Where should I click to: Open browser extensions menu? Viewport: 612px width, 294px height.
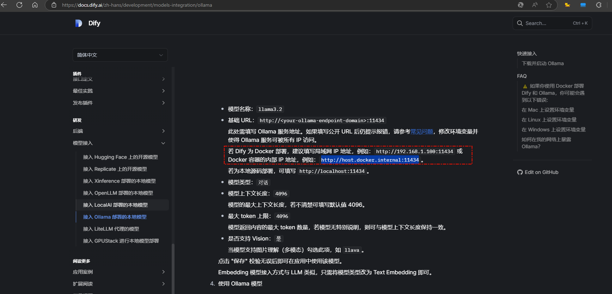click(x=599, y=5)
